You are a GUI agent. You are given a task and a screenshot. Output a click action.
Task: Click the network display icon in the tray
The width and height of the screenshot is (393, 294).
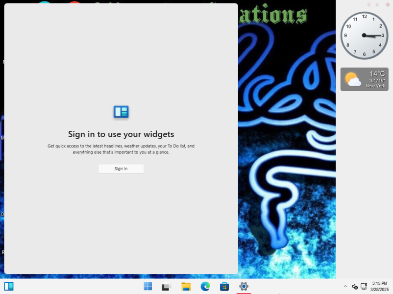tap(364, 286)
